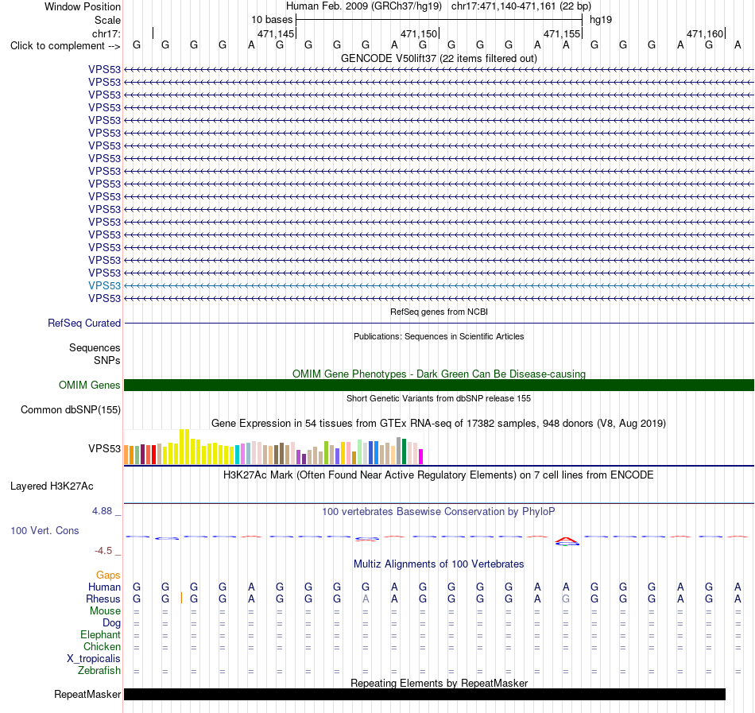Click the 'Click to complement -->' label

pyautogui.click(x=65, y=46)
